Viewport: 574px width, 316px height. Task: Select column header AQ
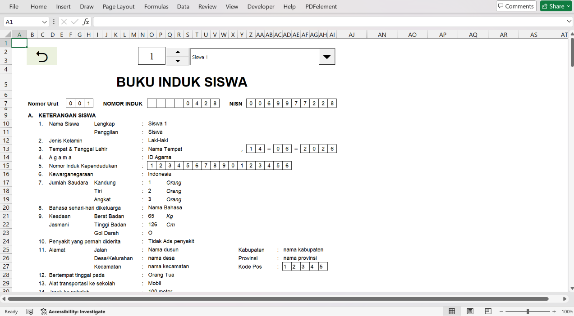[x=473, y=35]
